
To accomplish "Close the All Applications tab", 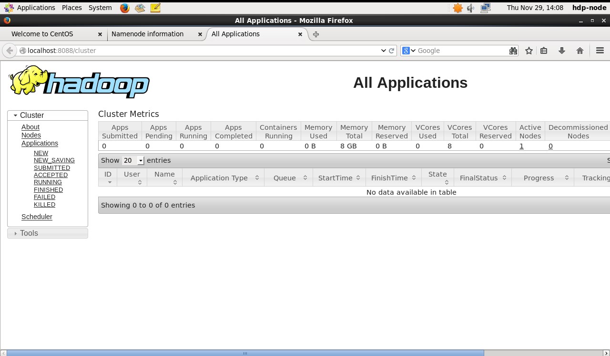I will [x=300, y=34].
